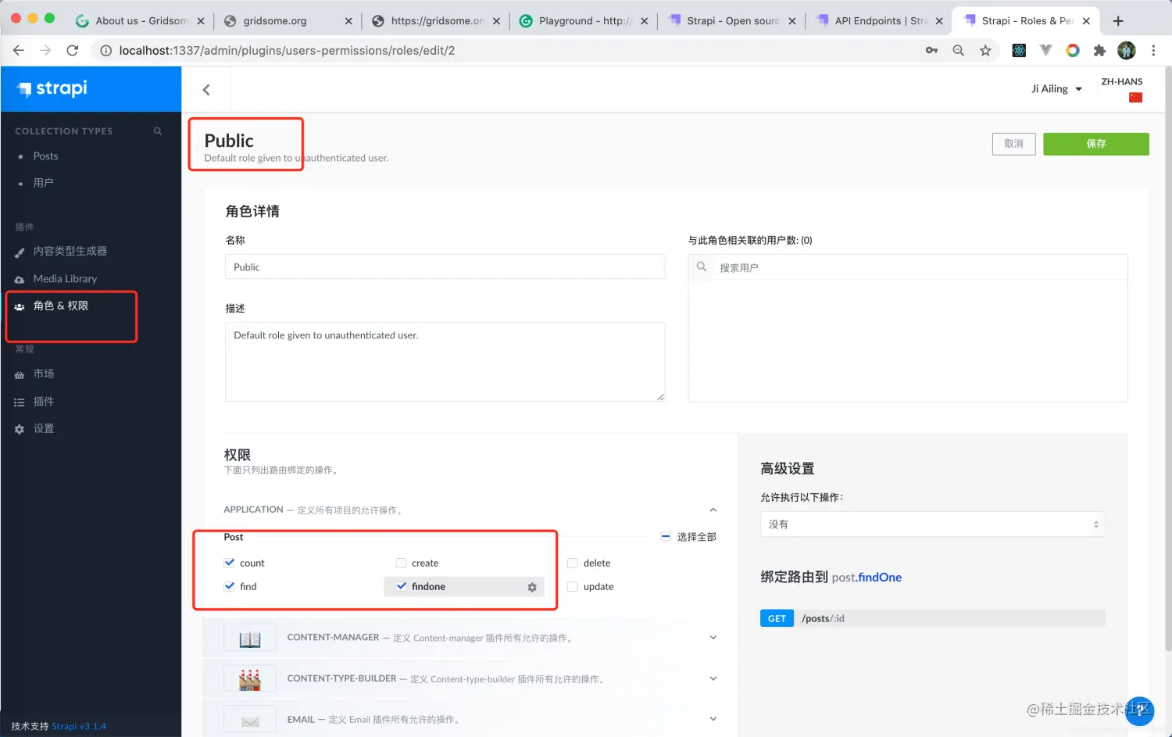The width and height of the screenshot is (1172, 737).
Task: Enable the Post create permission
Action: [402, 563]
